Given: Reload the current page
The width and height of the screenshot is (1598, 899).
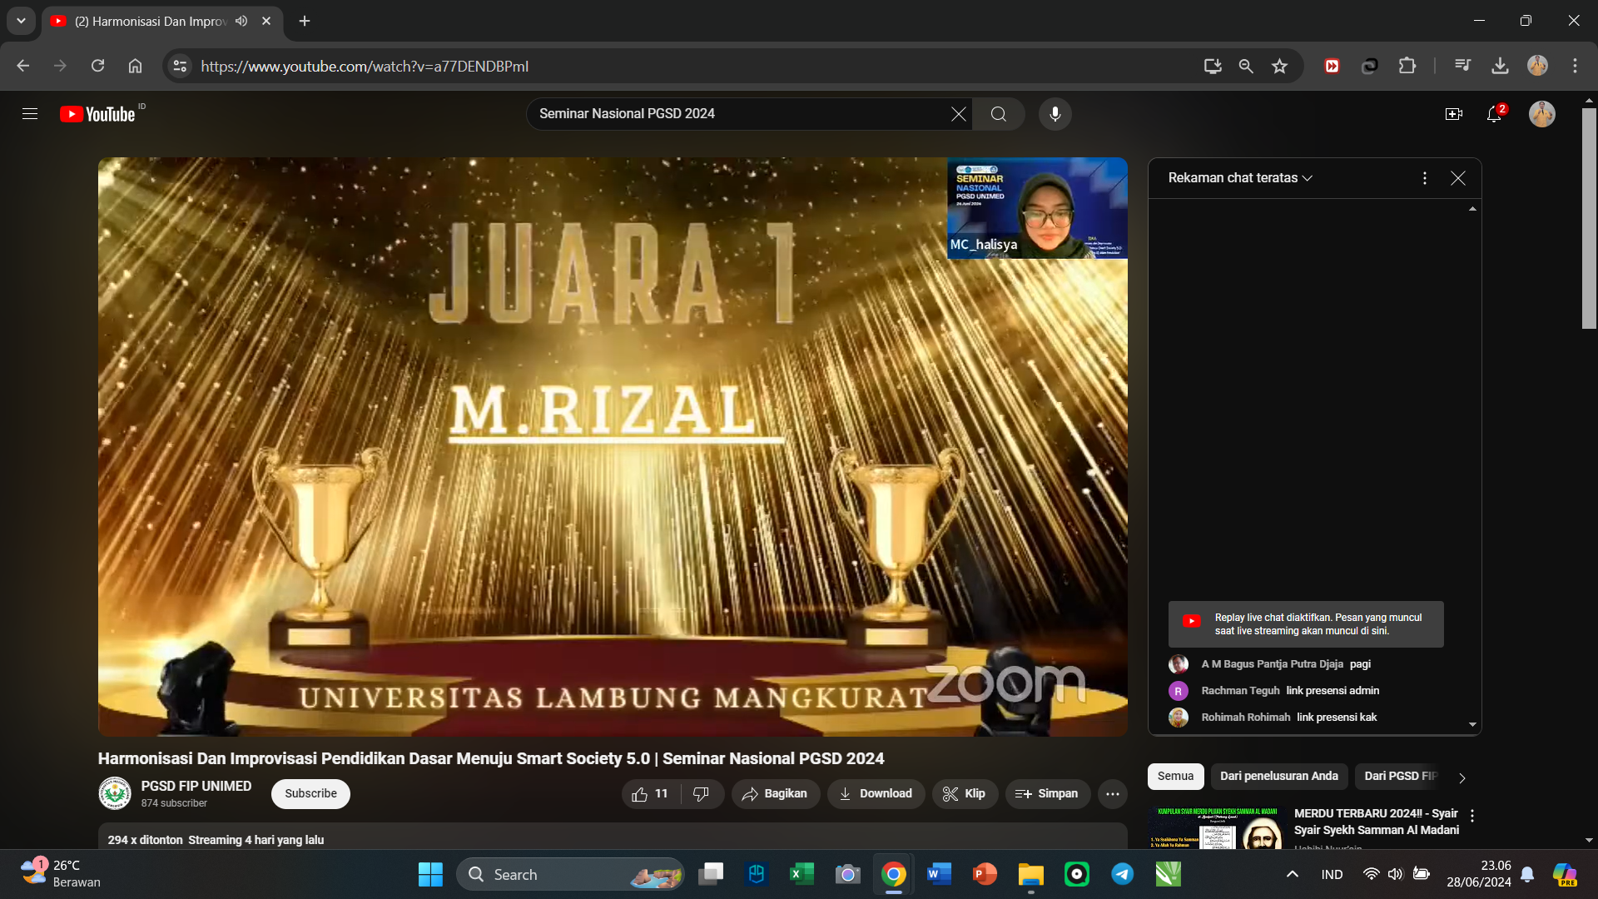Looking at the screenshot, I should (97, 66).
